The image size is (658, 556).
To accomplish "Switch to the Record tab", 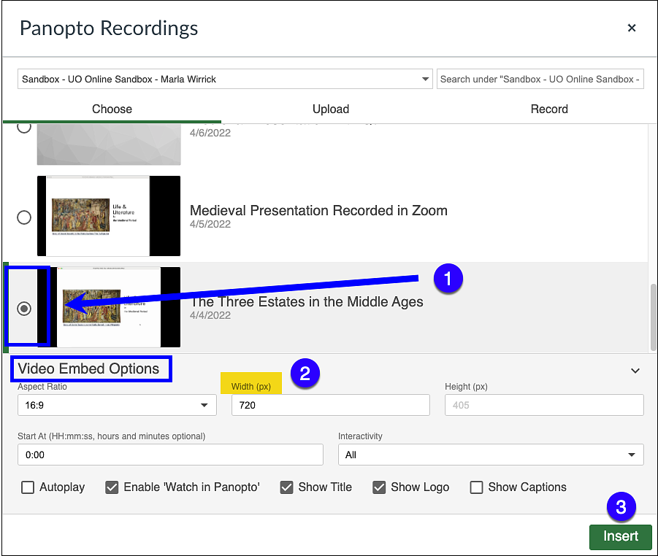I will [549, 109].
